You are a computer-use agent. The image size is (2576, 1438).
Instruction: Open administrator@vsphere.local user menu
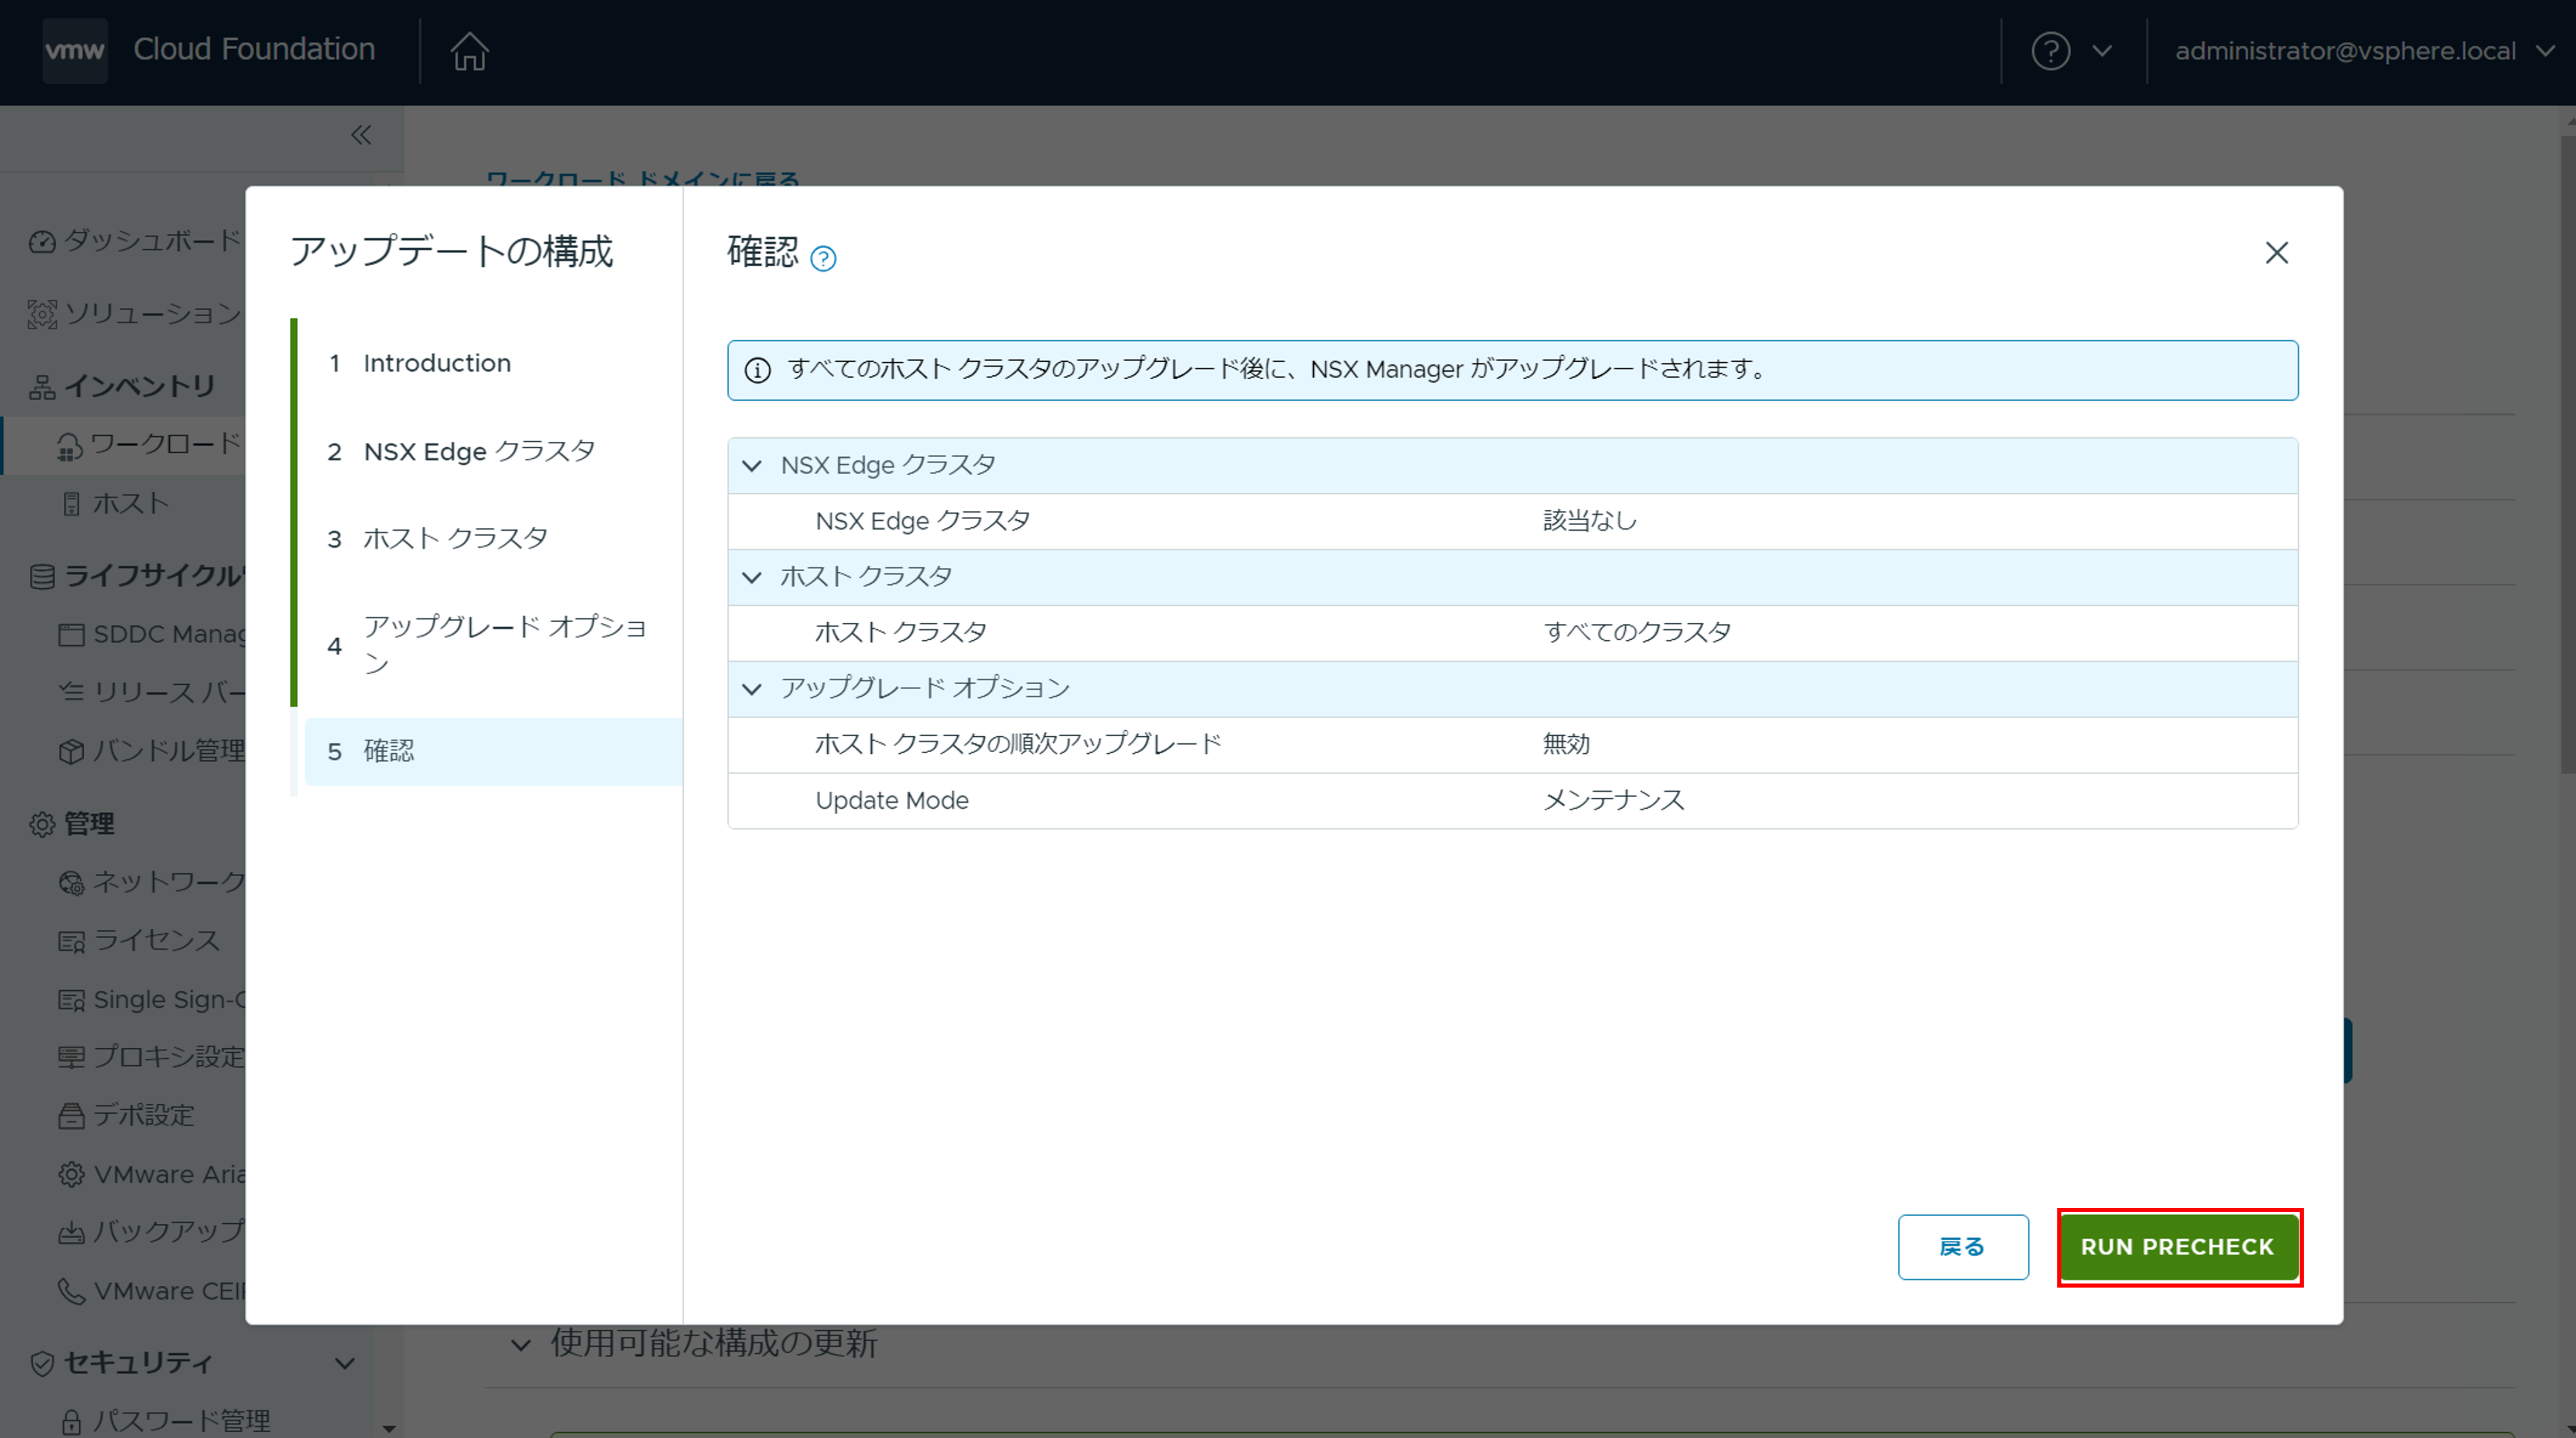click(x=2365, y=51)
